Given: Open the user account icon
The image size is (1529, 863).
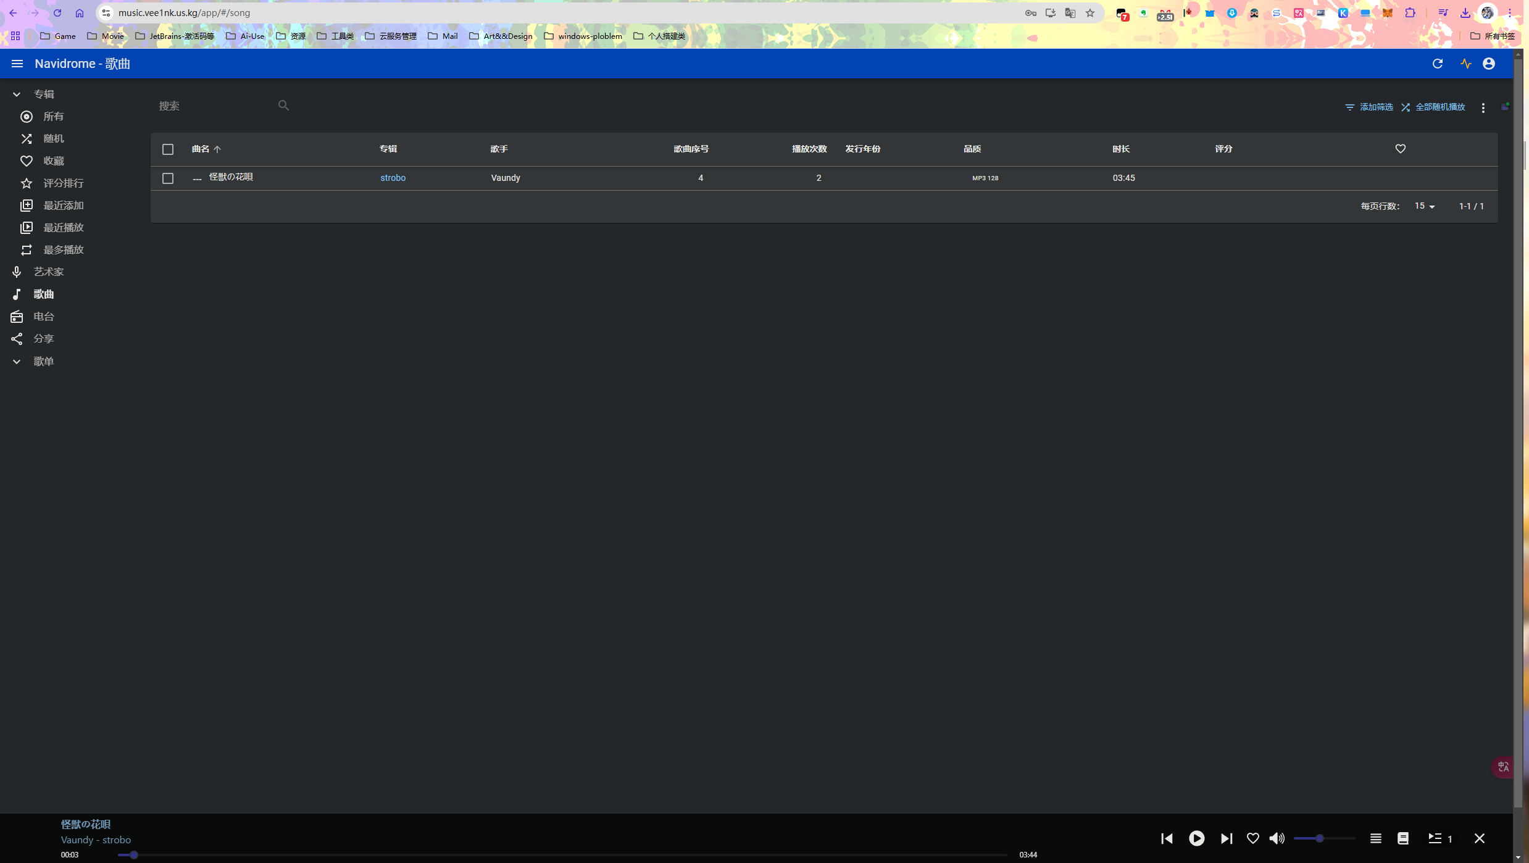Looking at the screenshot, I should pyautogui.click(x=1488, y=64).
